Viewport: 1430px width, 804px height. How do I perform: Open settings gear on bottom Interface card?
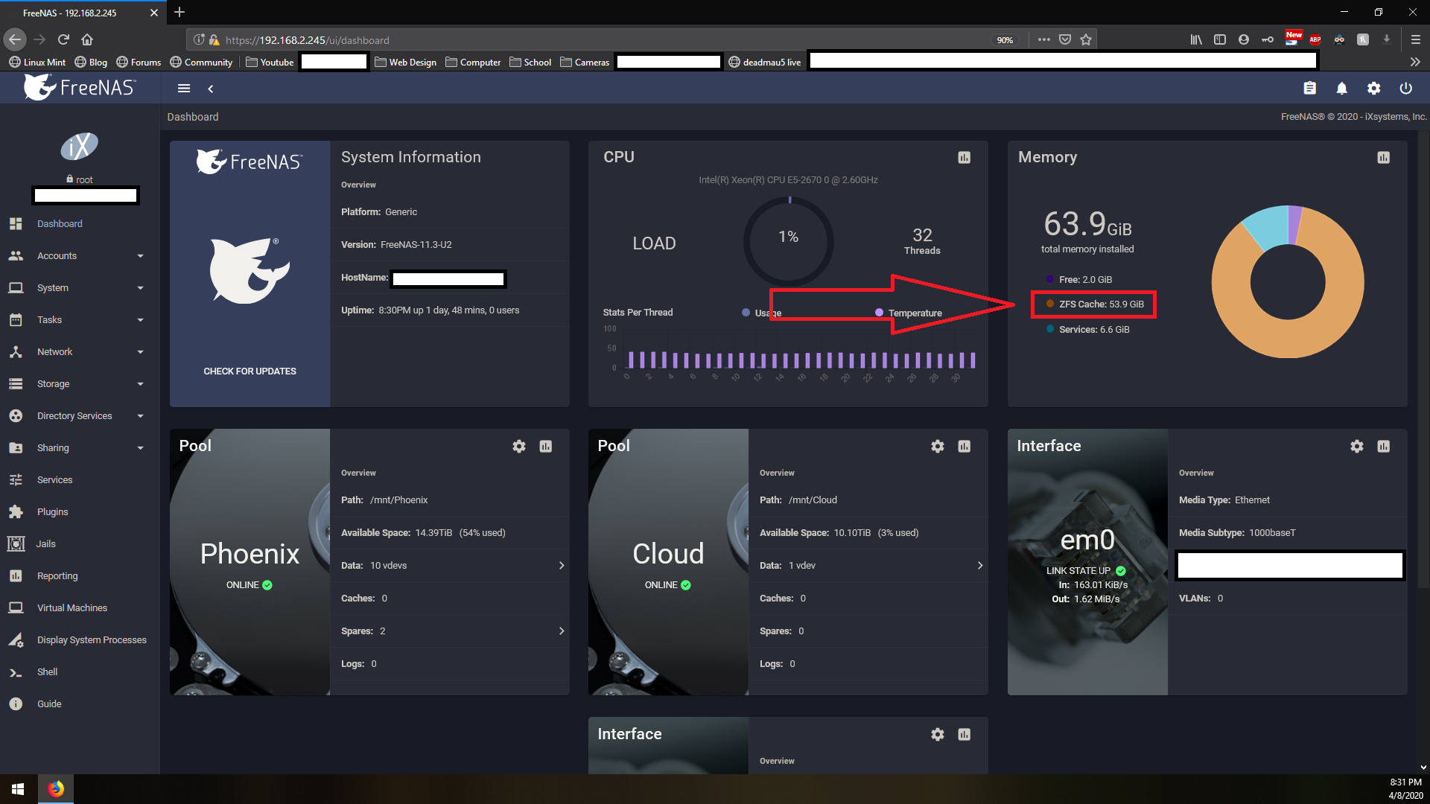(x=938, y=734)
